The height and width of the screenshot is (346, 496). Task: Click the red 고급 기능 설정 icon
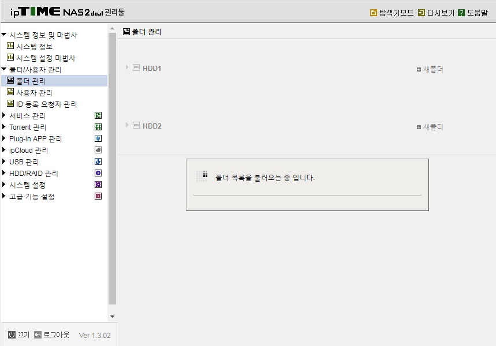tap(98, 196)
